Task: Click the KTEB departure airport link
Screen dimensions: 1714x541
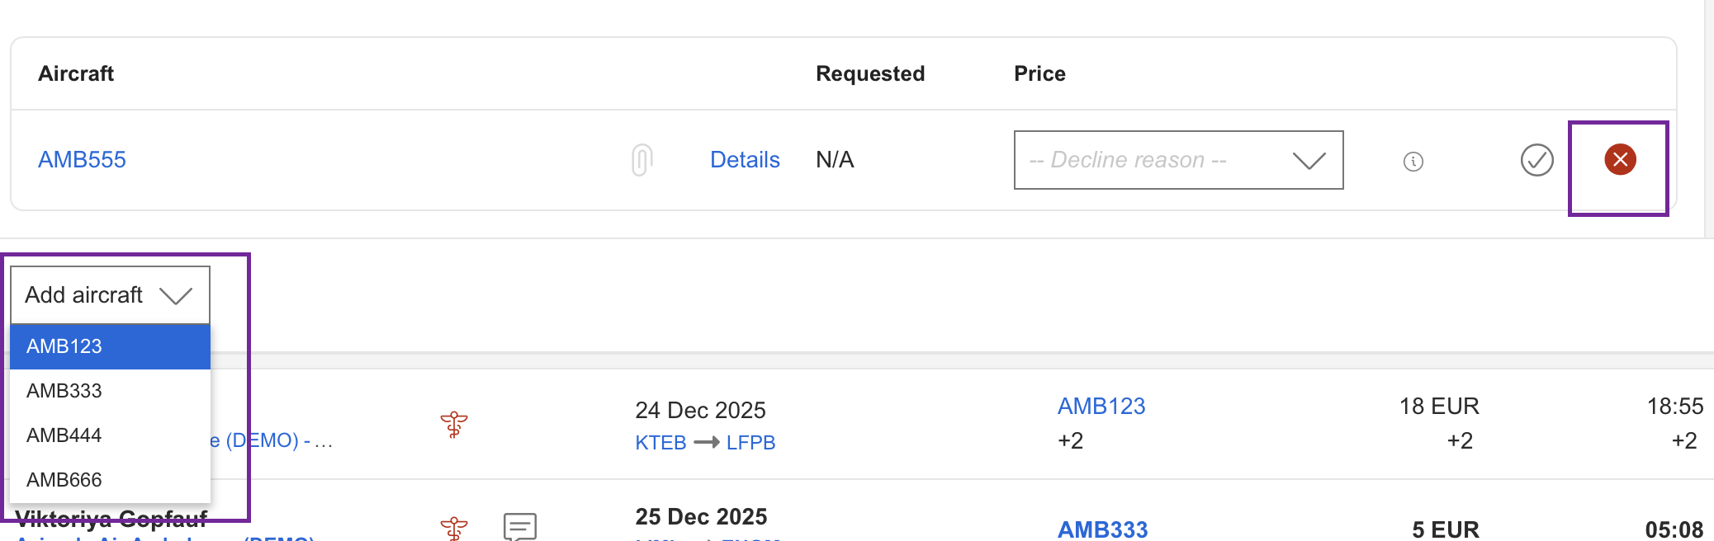Action: tap(661, 443)
